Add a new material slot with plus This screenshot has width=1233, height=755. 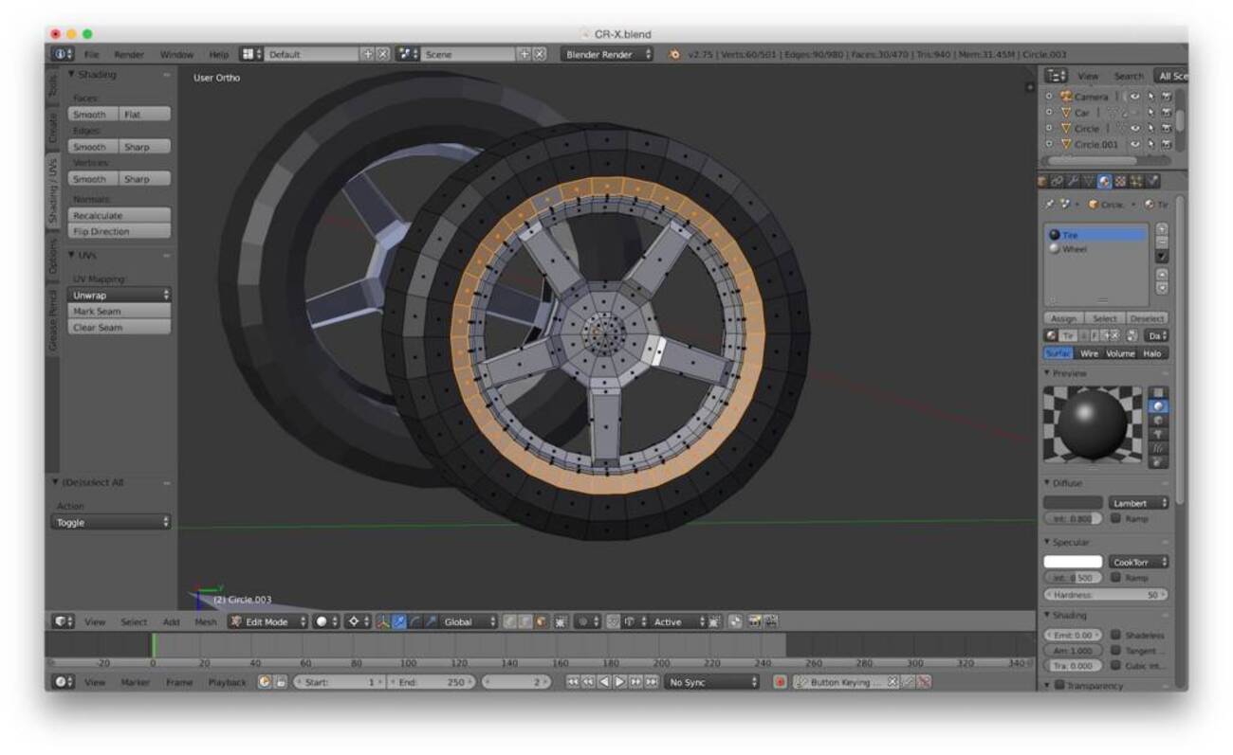pyautogui.click(x=1163, y=229)
